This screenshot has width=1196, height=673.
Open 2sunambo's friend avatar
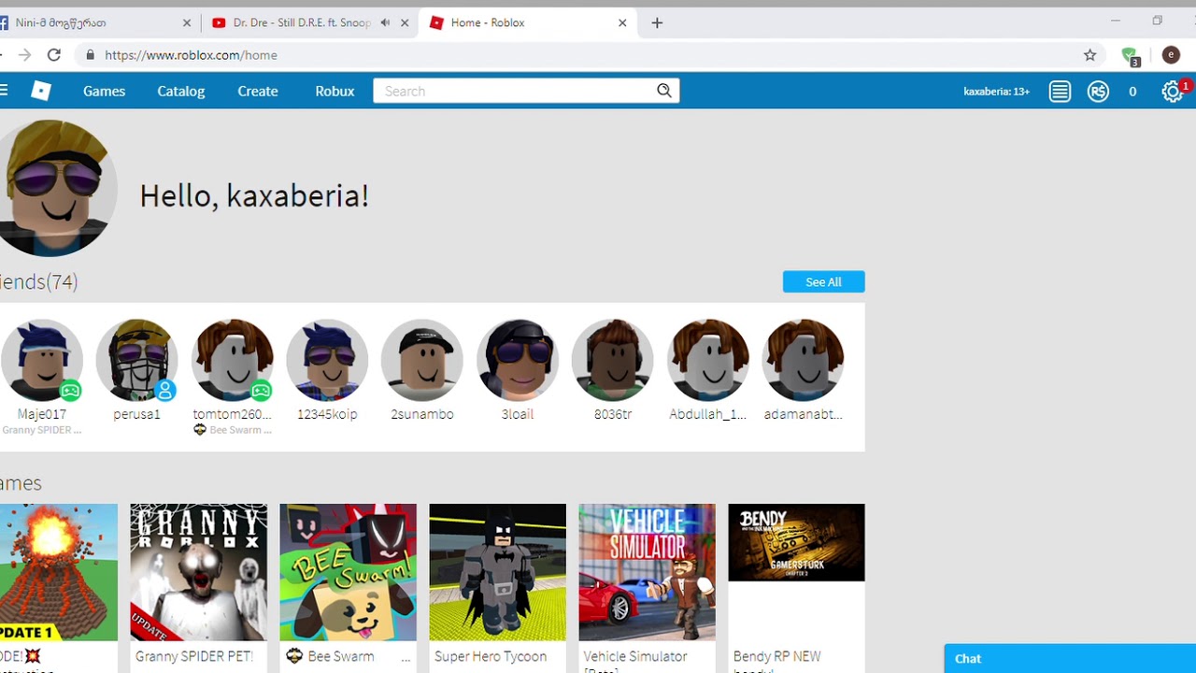[422, 361]
